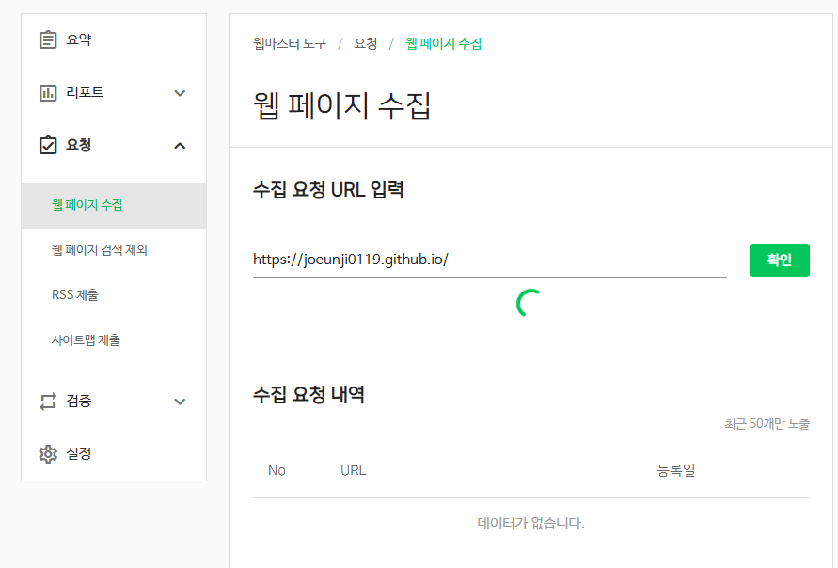
Task: Open the 요약 summary clipboard icon
Action: [x=48, y=40]
